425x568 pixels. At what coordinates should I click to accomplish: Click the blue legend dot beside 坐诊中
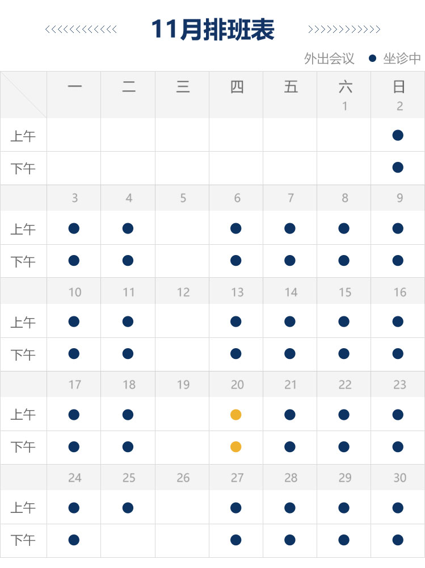click(x=372, y=59)
